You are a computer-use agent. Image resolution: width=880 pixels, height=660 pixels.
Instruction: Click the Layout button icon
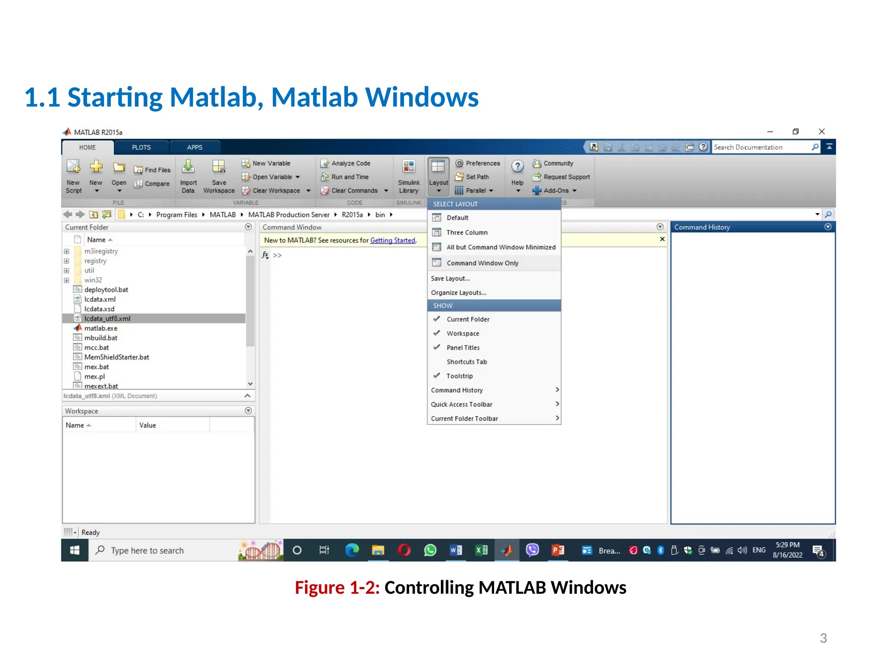(x=438, y=167)
